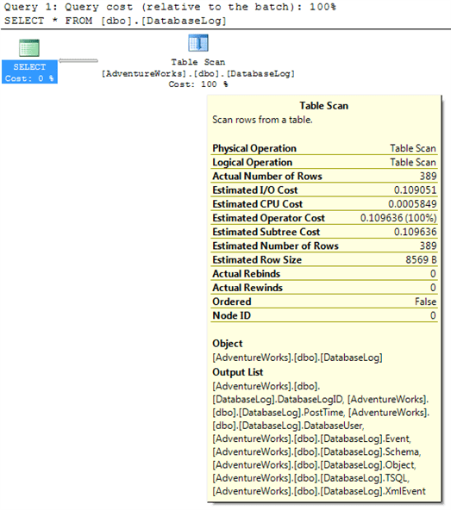
Task: Click the Actual Rewinds row label
Action: coord(247,288)
